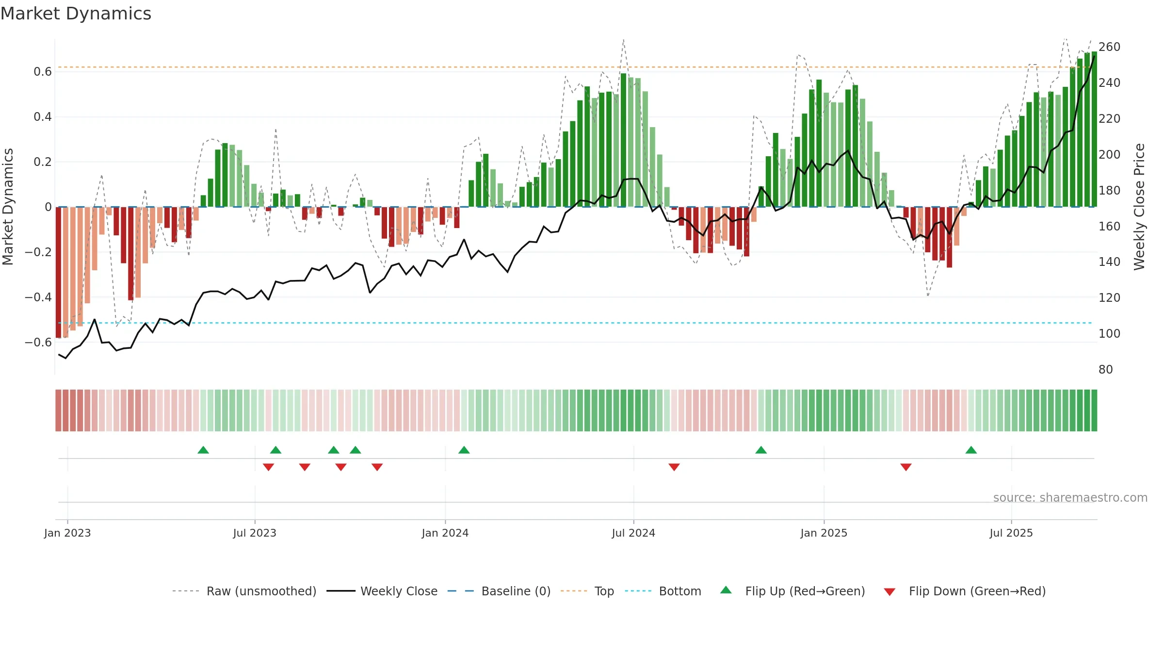Viewport: 1164px width, 655px height.
Task: Click the −0.4 left axis label
Action: (38, 297)
